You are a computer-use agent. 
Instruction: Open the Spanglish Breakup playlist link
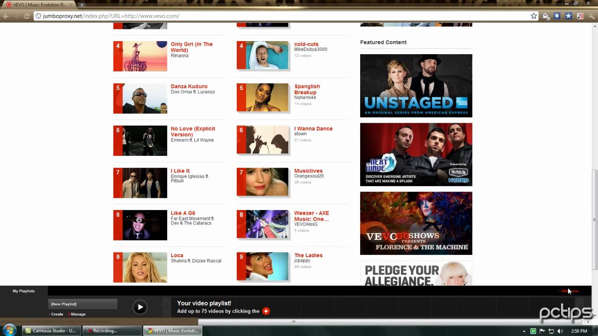pyautogui.click(x=307, y=89)
